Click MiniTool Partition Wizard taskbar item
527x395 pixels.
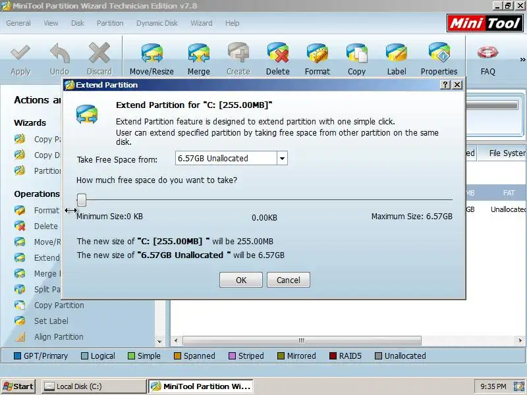201,386
